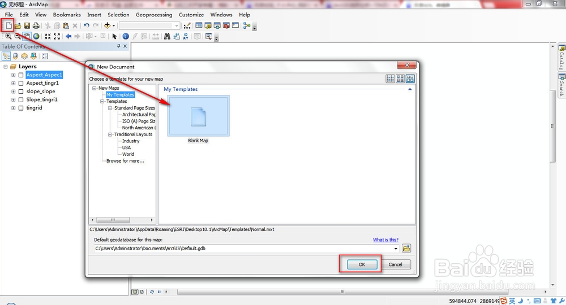Viewport: 566px width, 305px height.
Task: Expand the tingrid layer
Action: (14, 108)
